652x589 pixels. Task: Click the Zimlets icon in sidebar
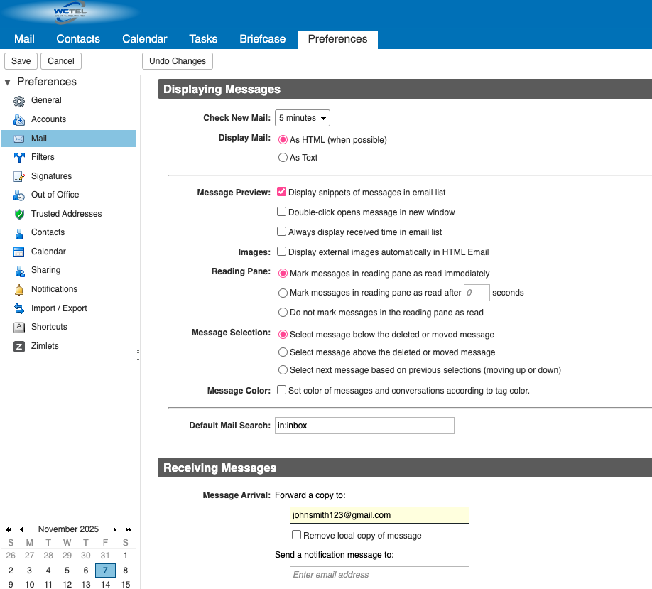pos(19,346)
